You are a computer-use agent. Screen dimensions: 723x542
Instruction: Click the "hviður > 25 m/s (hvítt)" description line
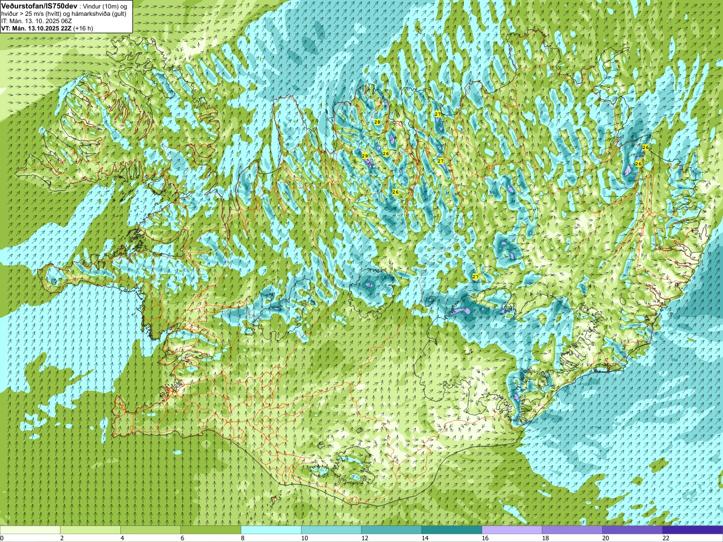(x=64, y=14)
